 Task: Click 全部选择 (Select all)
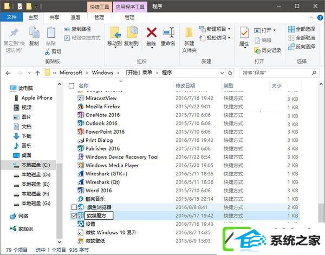coord(302,29)
